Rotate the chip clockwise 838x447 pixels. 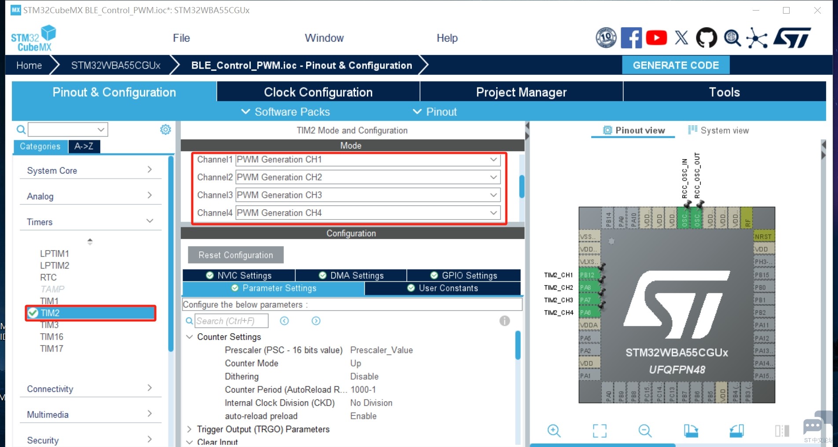tap(691, 431)
